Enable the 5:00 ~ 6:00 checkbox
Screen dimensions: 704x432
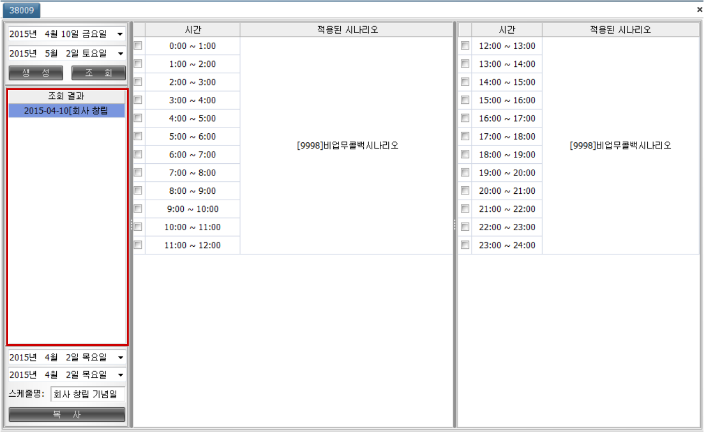pos(138,137)
